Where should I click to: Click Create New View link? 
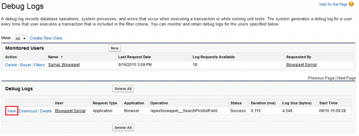[x=46, y=38]
